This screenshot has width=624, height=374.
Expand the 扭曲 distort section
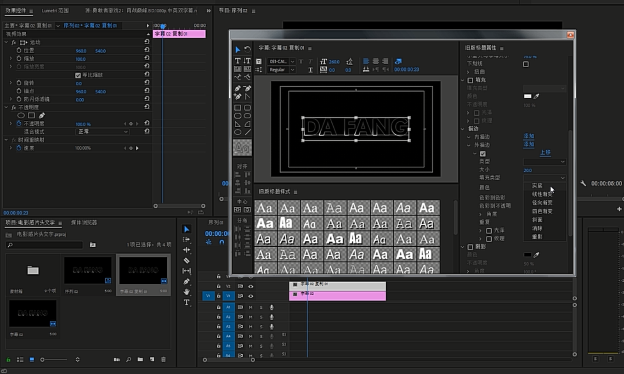(468, 72)
